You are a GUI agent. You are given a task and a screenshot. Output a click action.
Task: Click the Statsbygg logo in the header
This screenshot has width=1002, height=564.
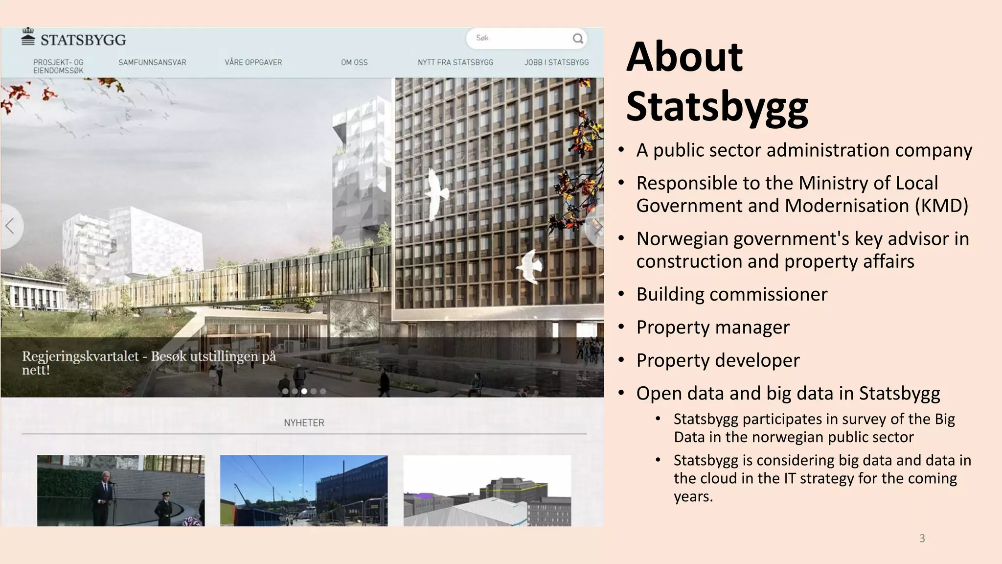click(73, 38)
